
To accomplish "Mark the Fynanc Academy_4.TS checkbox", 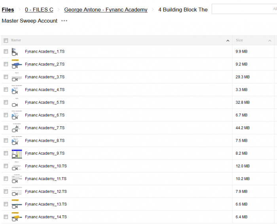I will 6,89.
